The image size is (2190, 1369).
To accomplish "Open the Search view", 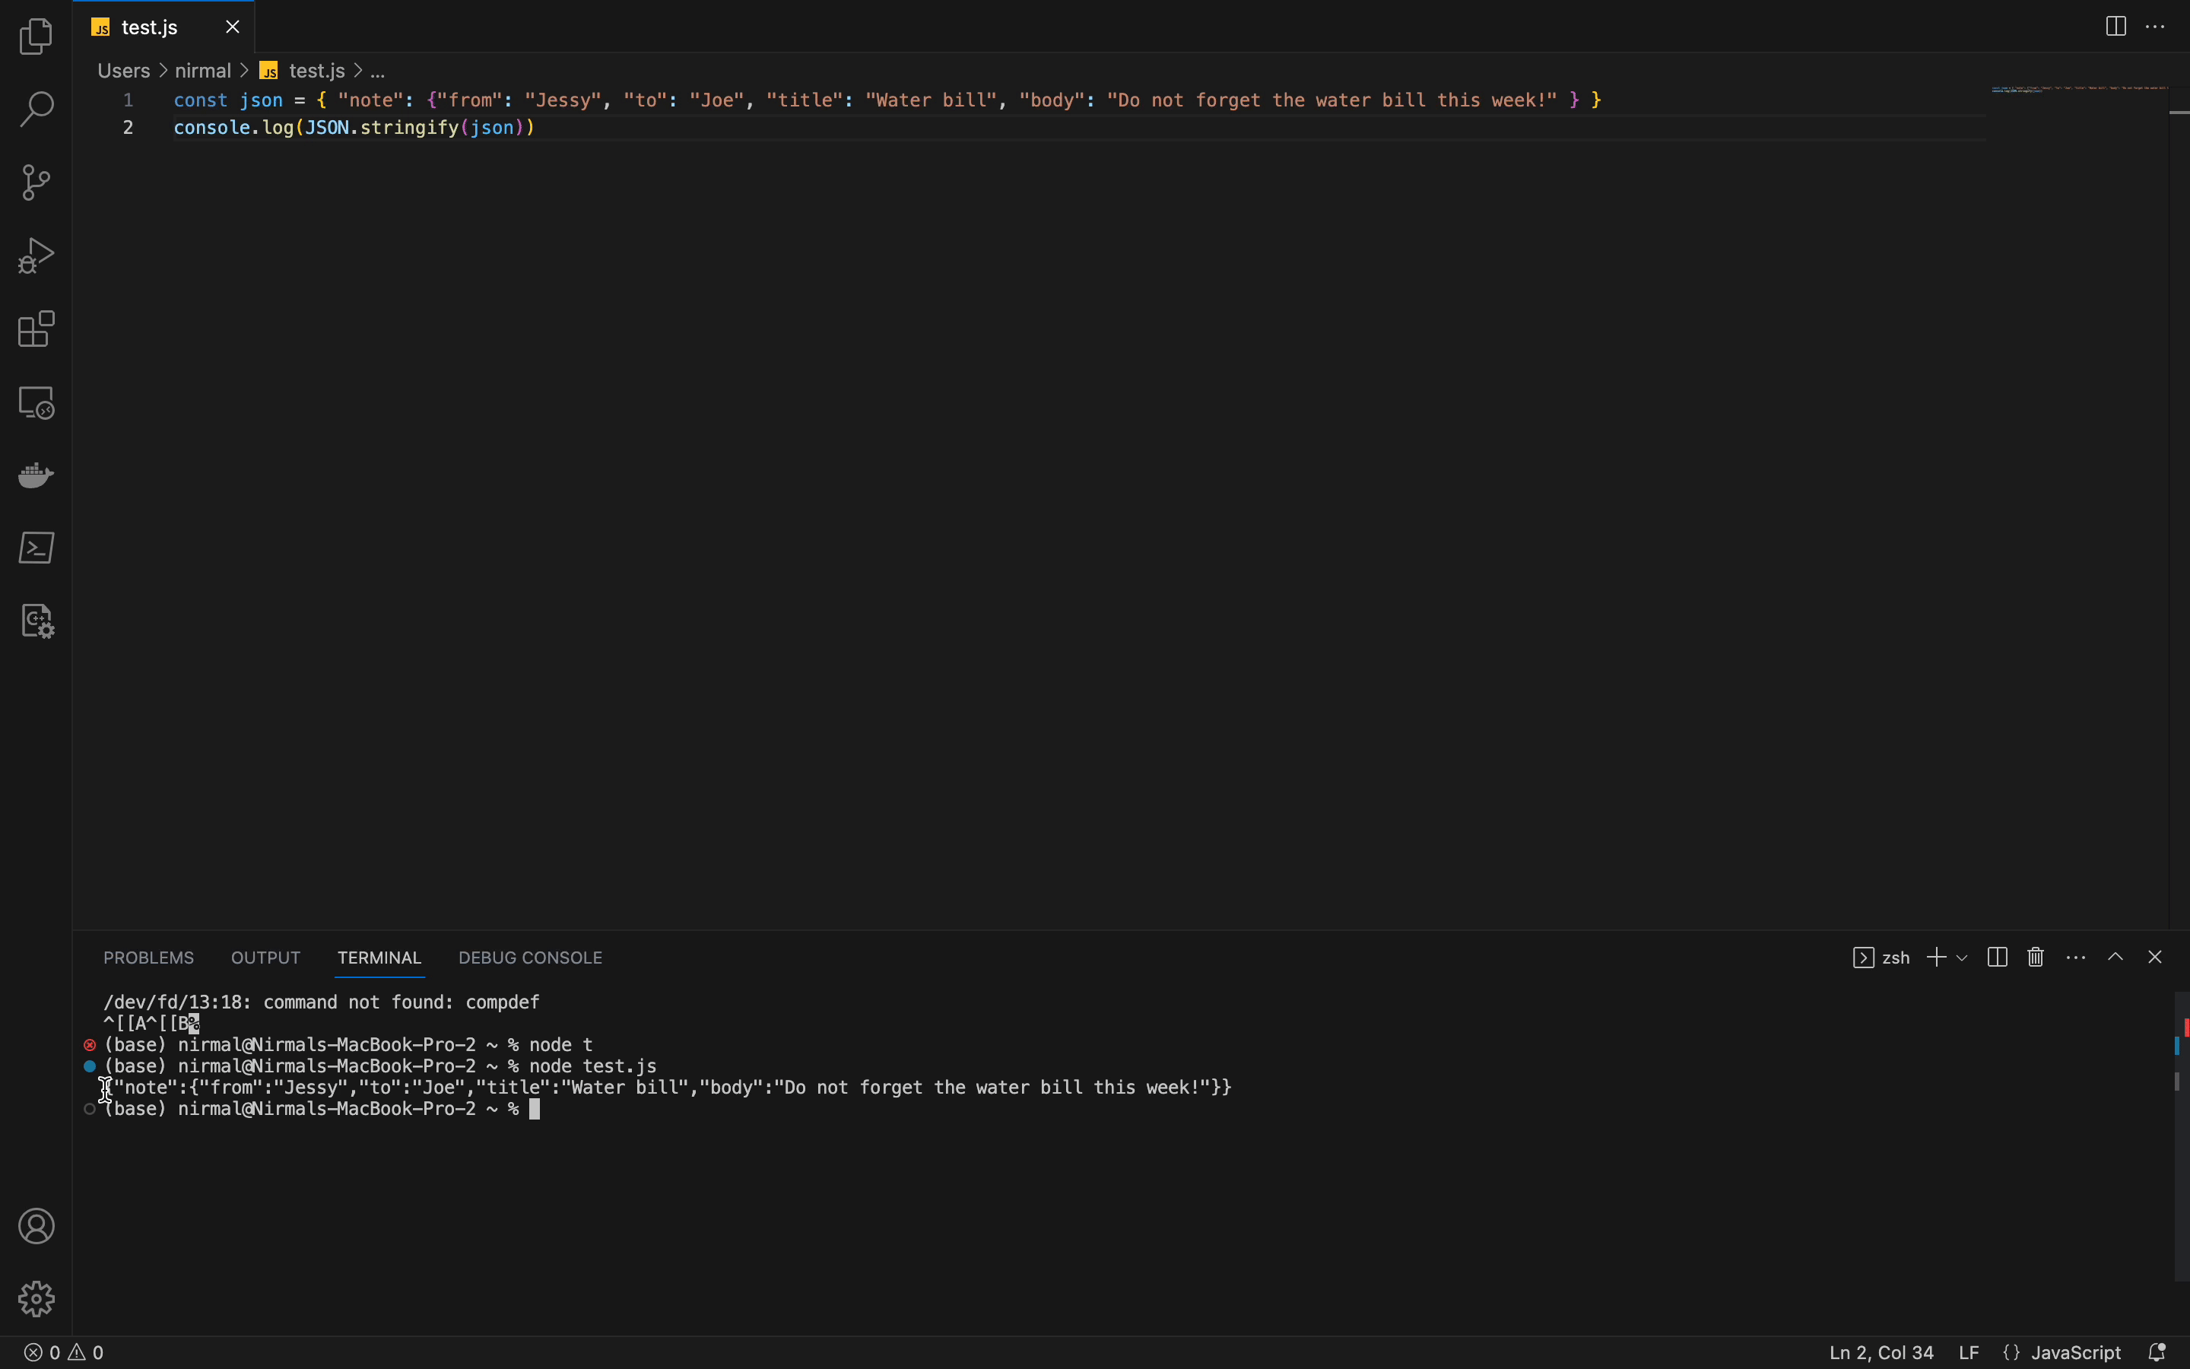I will [36, 110].
